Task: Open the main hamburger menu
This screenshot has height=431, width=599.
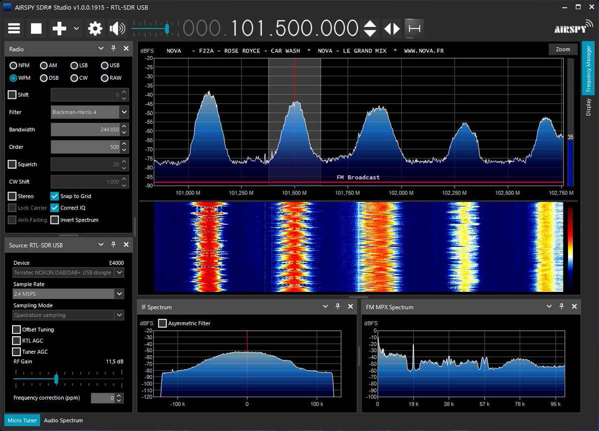Action: [14, 28]
